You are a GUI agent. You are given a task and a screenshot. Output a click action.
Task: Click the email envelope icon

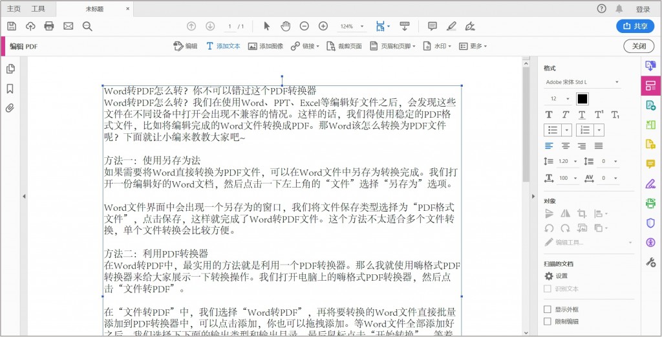point(69,26)
